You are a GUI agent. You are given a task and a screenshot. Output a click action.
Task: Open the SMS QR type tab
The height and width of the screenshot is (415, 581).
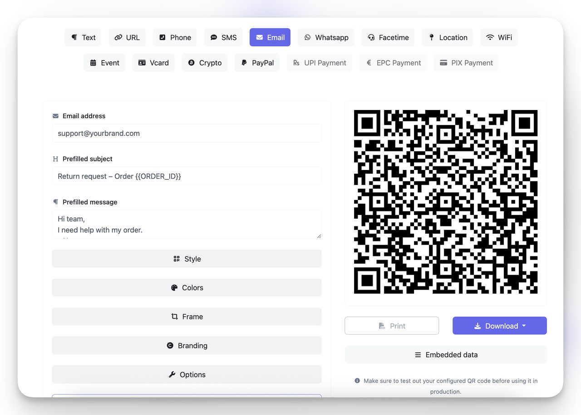coord(223,37)
